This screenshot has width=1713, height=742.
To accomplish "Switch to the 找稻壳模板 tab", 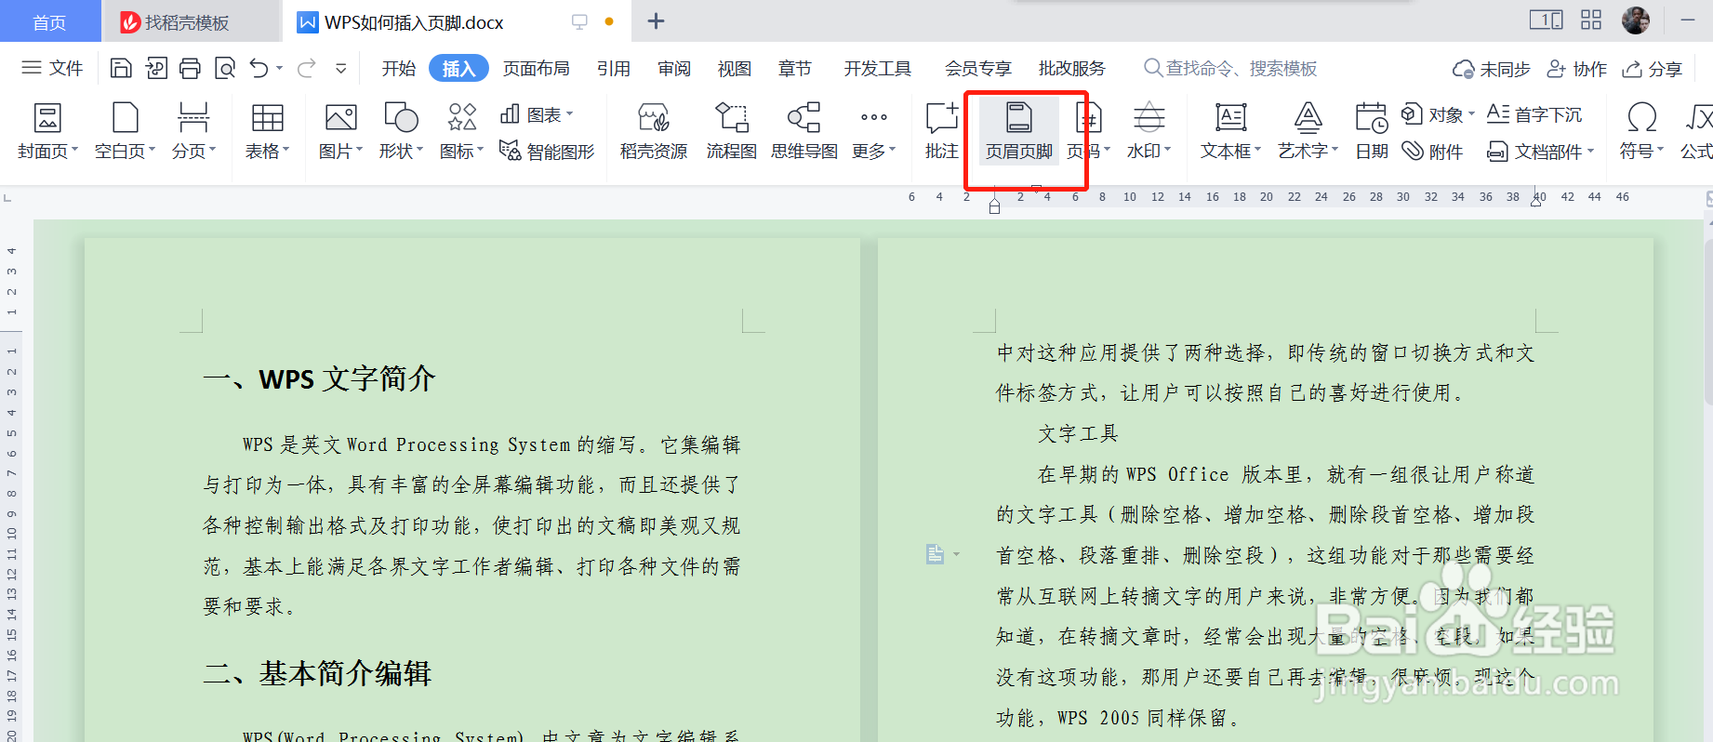I will pos(191,21).
